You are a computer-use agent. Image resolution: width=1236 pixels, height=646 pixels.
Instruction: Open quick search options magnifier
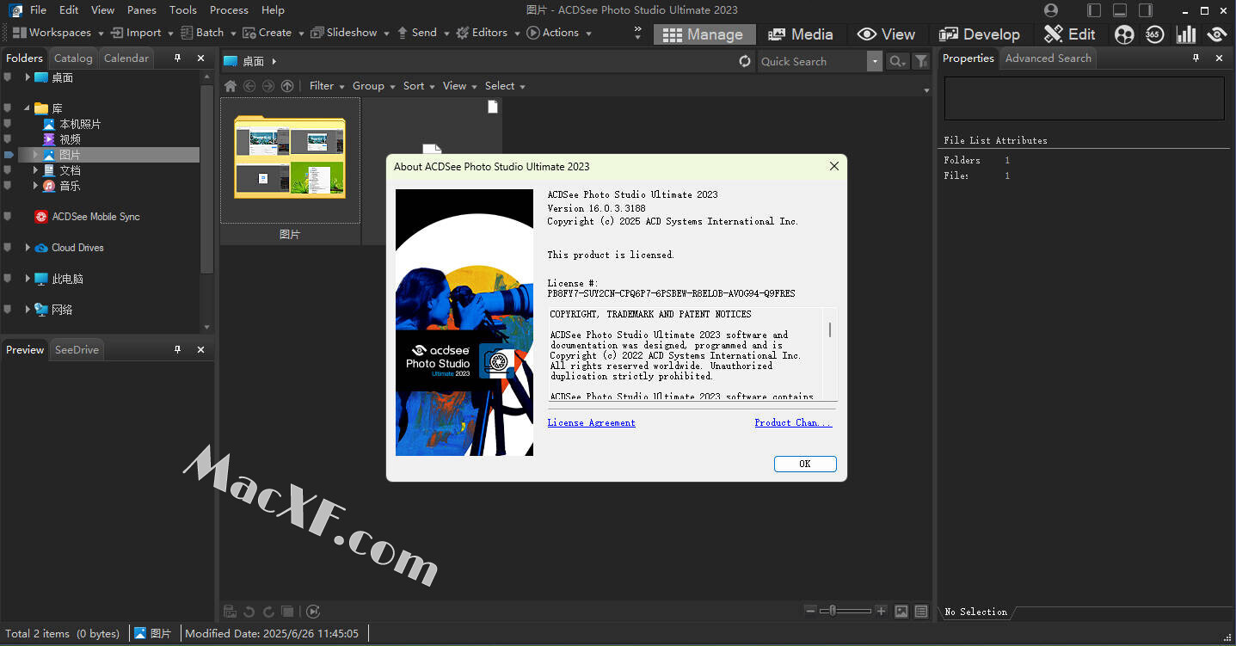(897, 61)
